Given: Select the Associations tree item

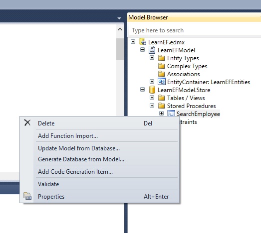Looking at the screenshot, I should 183,74.
